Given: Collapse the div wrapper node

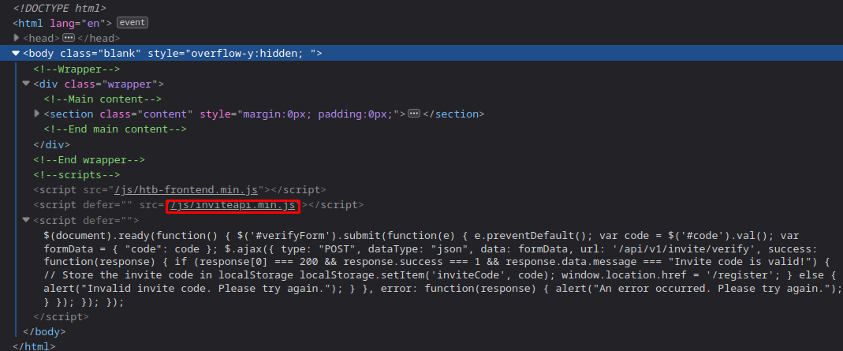Looking at the screenshot, I should [x=26, y=84].
